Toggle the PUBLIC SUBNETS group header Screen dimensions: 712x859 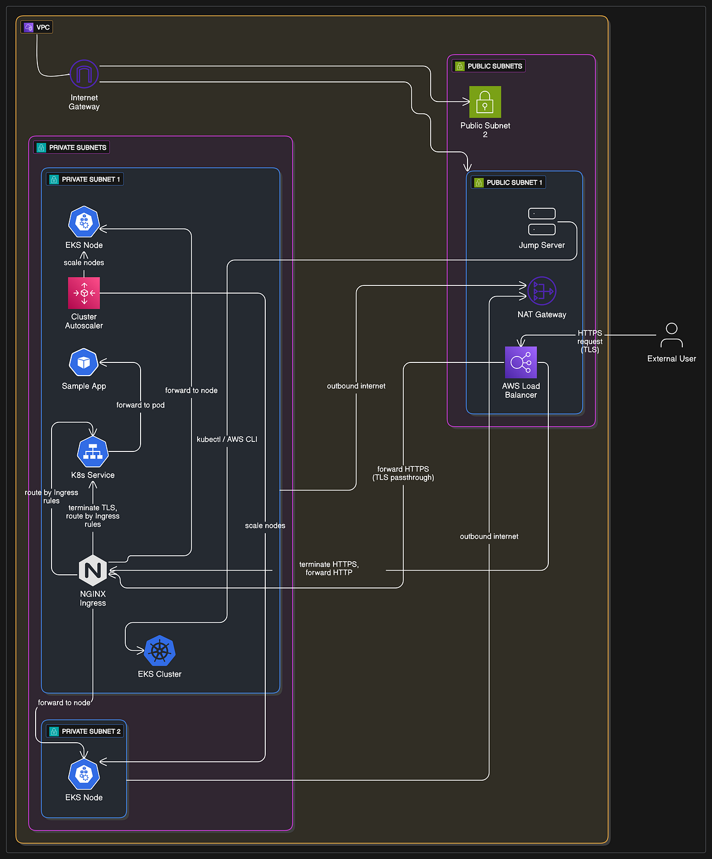488,66
